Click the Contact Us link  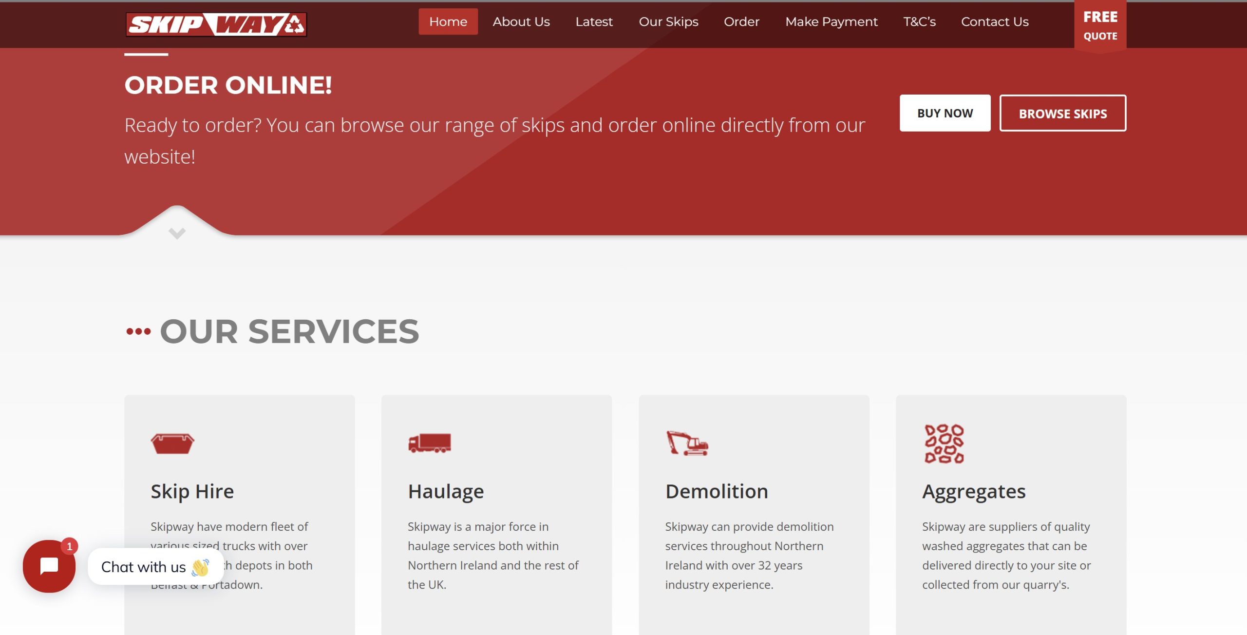click(x=995, y=22)
